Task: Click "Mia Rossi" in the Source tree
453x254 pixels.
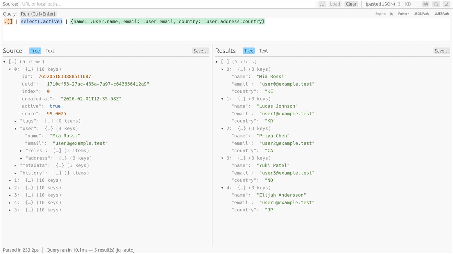Action: pos(65,136)
